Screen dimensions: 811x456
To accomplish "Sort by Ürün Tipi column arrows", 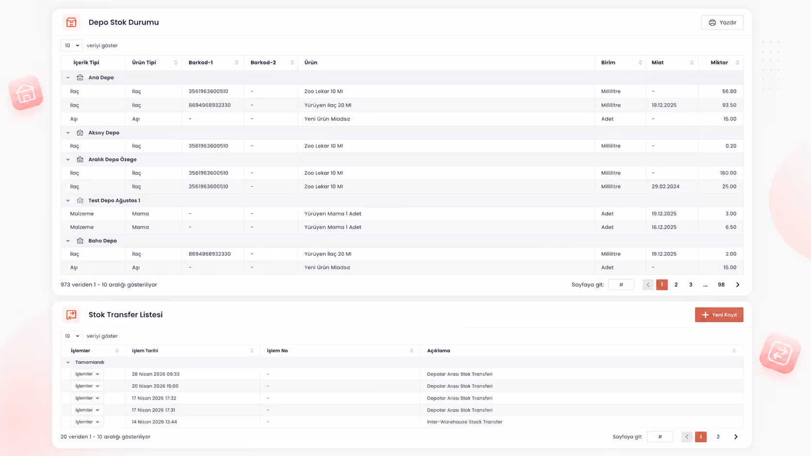I will (176, 63).
